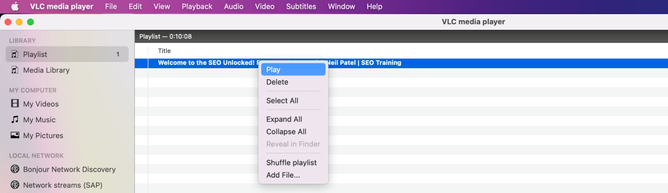Viewport: 668px width, 193px height.
Task: Open the Playback menu
Action: click(197, 6)
